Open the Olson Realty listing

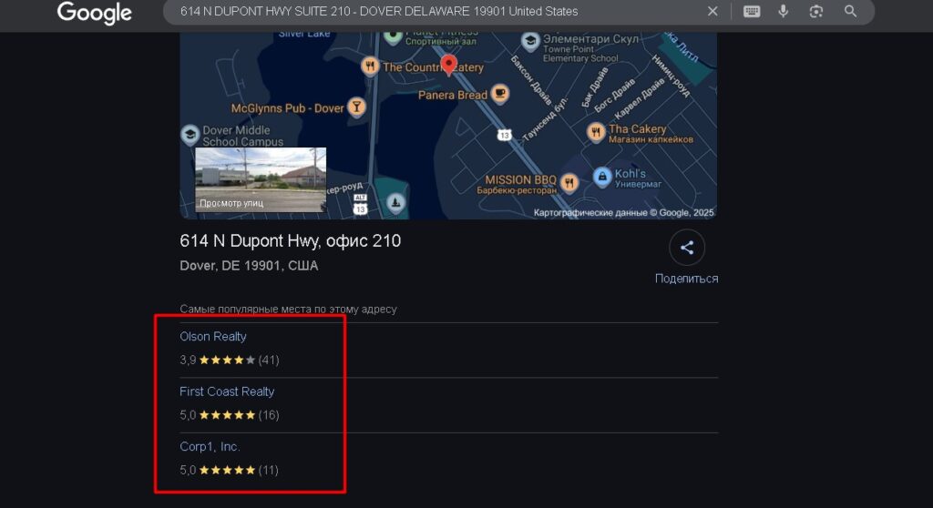tap(213, 337)
